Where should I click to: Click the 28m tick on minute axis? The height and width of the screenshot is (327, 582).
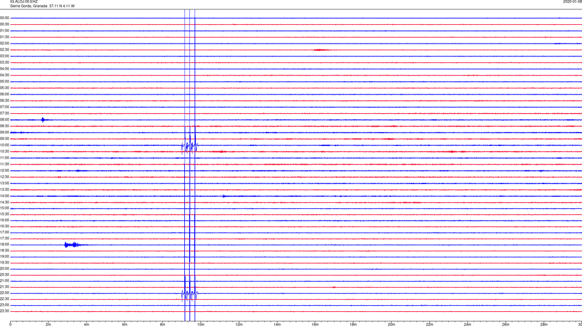point(544,325)
